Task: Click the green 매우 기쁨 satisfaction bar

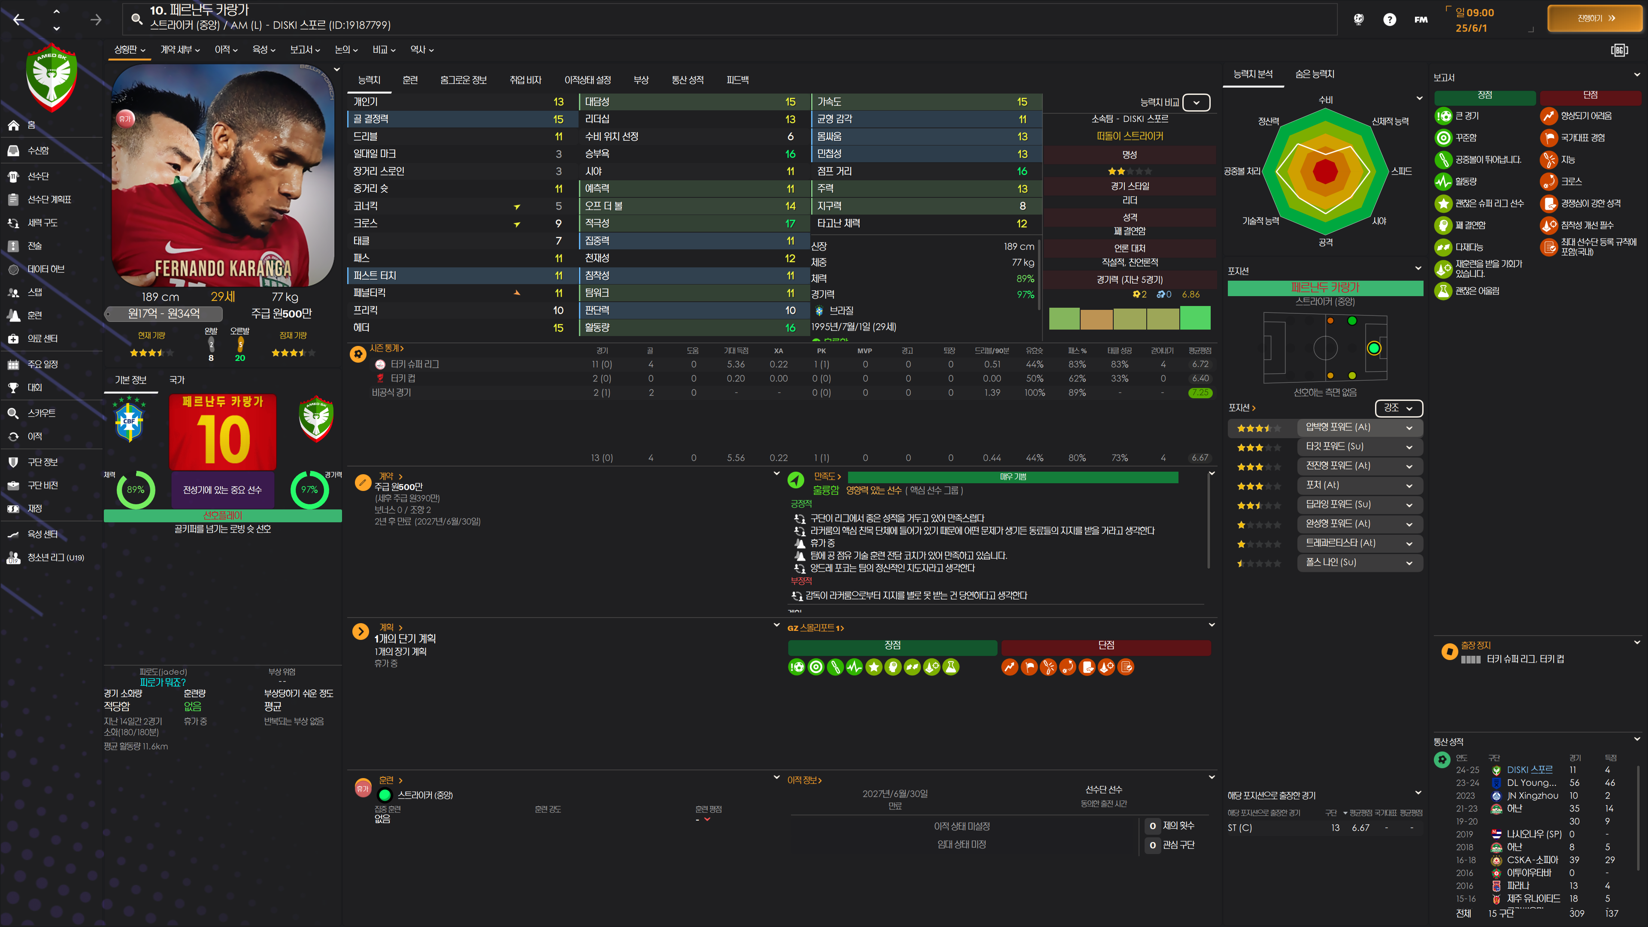Action: point(1012,477)
